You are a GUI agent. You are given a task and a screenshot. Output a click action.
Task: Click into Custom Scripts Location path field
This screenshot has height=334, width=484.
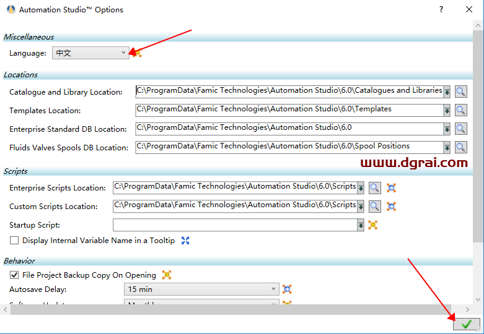pos(235,207)
